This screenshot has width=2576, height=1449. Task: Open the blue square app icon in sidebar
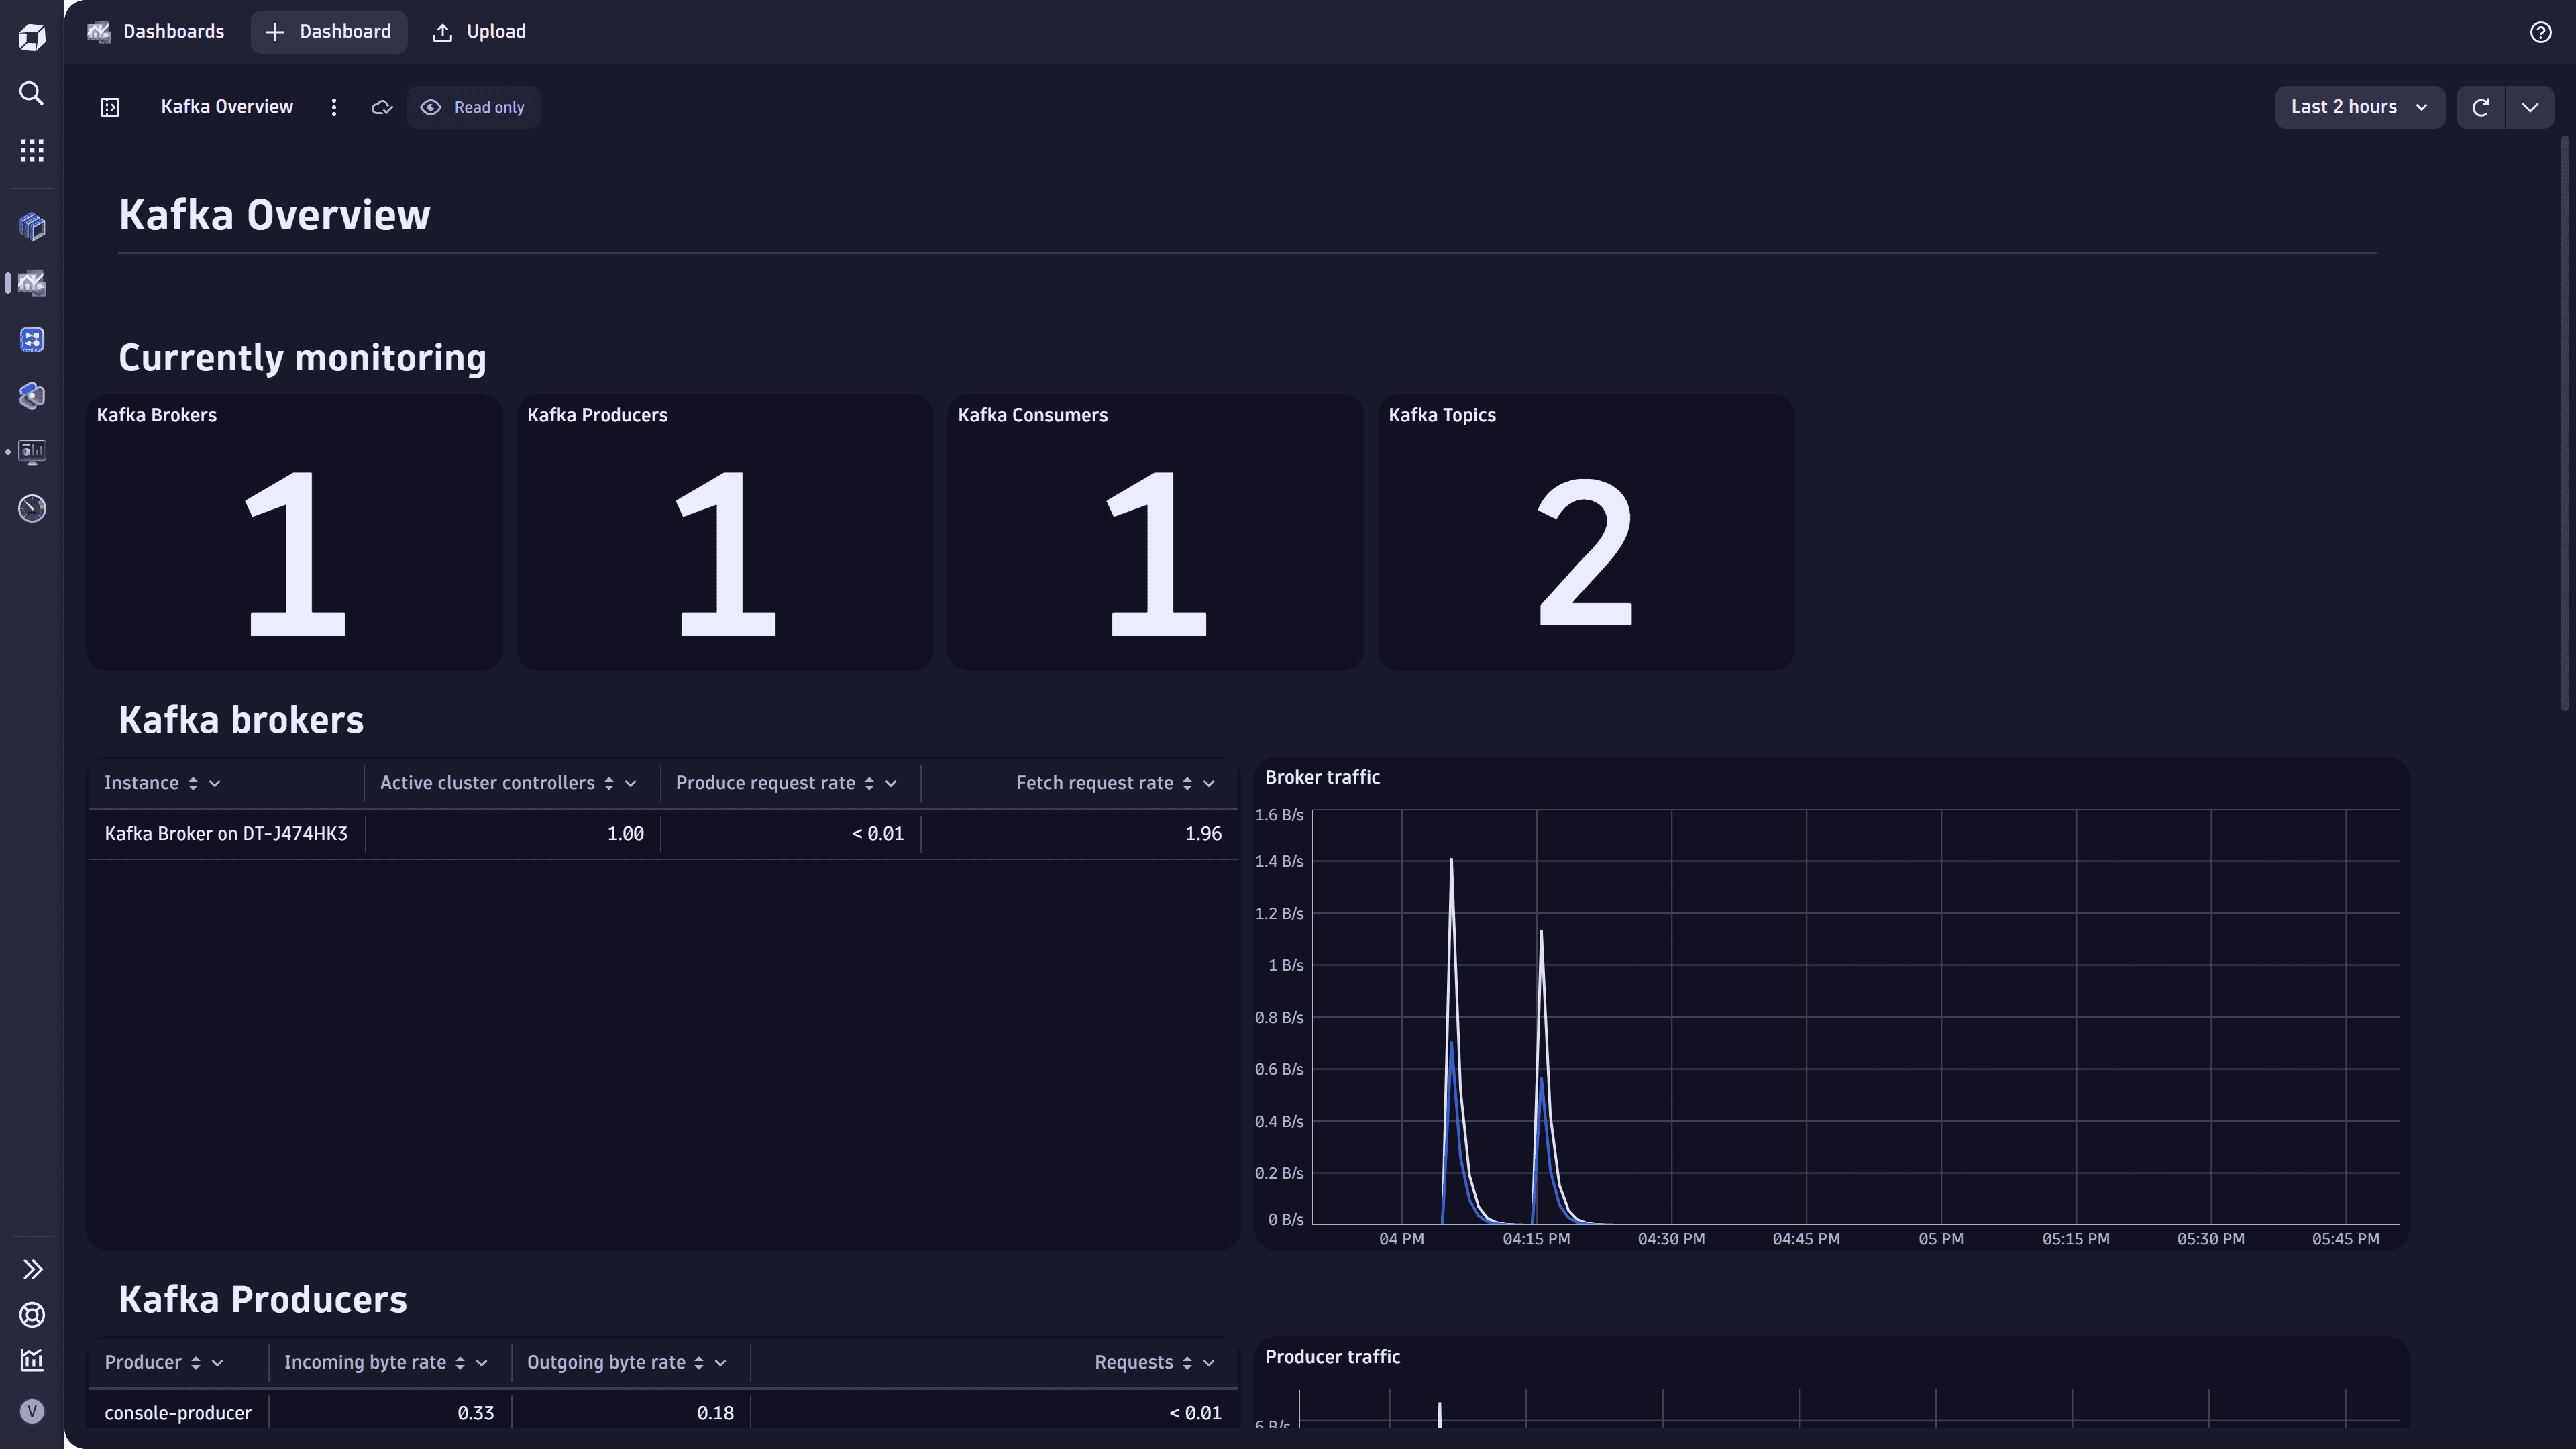click(x=32, y=339)
